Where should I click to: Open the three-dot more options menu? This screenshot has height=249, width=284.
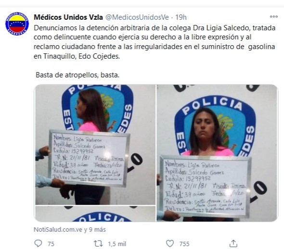[x=274, y=17]
